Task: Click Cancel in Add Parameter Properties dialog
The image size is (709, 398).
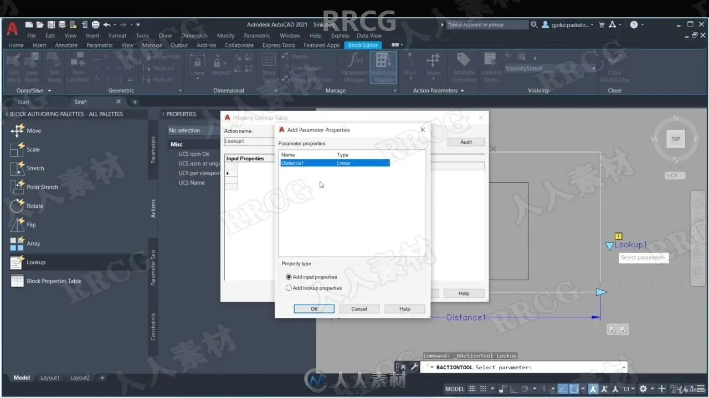Action: pyautogui.click(x=359, y=309)
